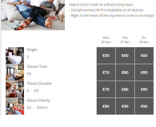
Task: Click Classic Double two-person occupancy icon
Action: point(36,91)
